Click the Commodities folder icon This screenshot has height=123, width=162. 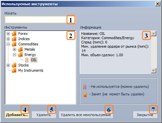coord(14,44)
